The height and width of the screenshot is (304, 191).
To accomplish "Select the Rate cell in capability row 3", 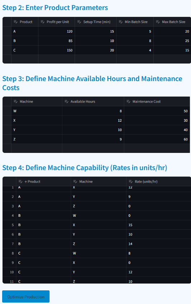I will pos(159,206).
